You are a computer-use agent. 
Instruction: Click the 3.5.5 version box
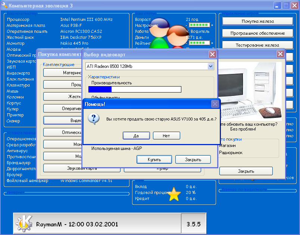pyautogui.click(x=193, y=224)
